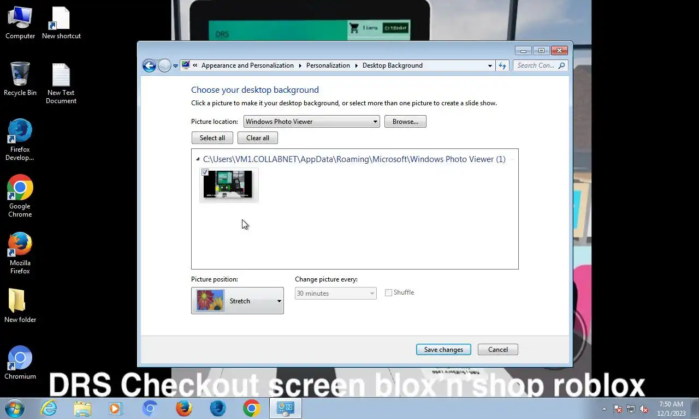Click the Appearance and Personalization breadcrumb

(x=247, y=65)
